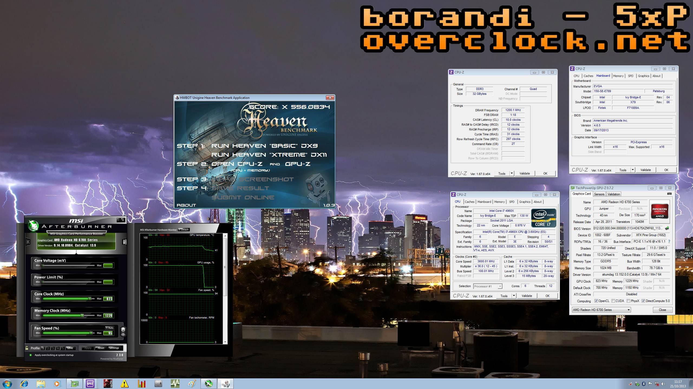The width and height of the screenshot is (693, 389).
Task: Click About in HWBOT Heaven window
Action: (x=186, y=205)
